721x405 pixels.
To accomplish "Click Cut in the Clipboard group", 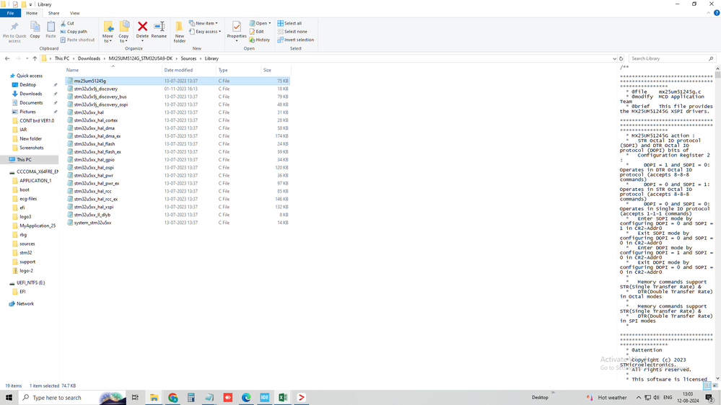I will [x=67, y=23].
